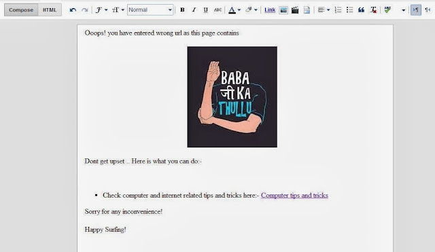
Task: Remove formatting from selected text
Action: (x=373, y=10)
